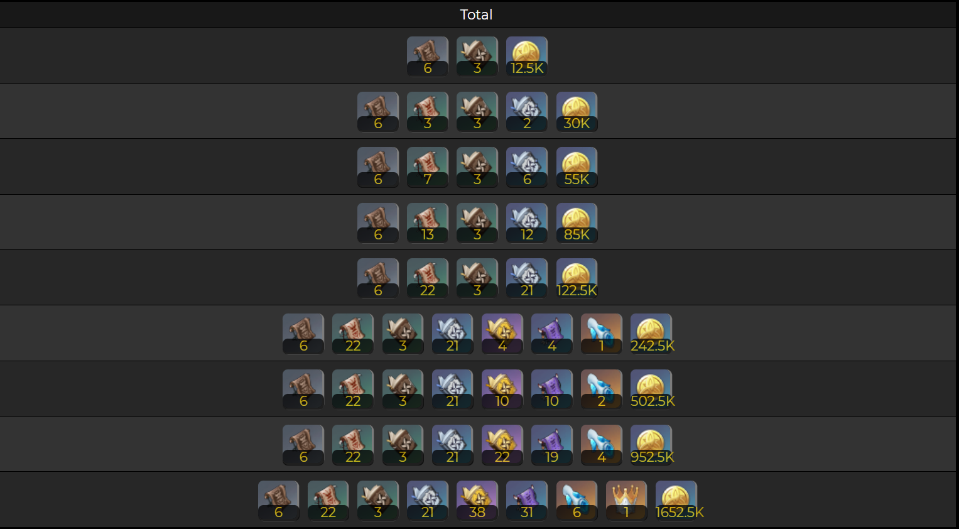959x529 pixels.
Task: Click the blue crystal icon showing 6
Action: click(x=577, y=501)
